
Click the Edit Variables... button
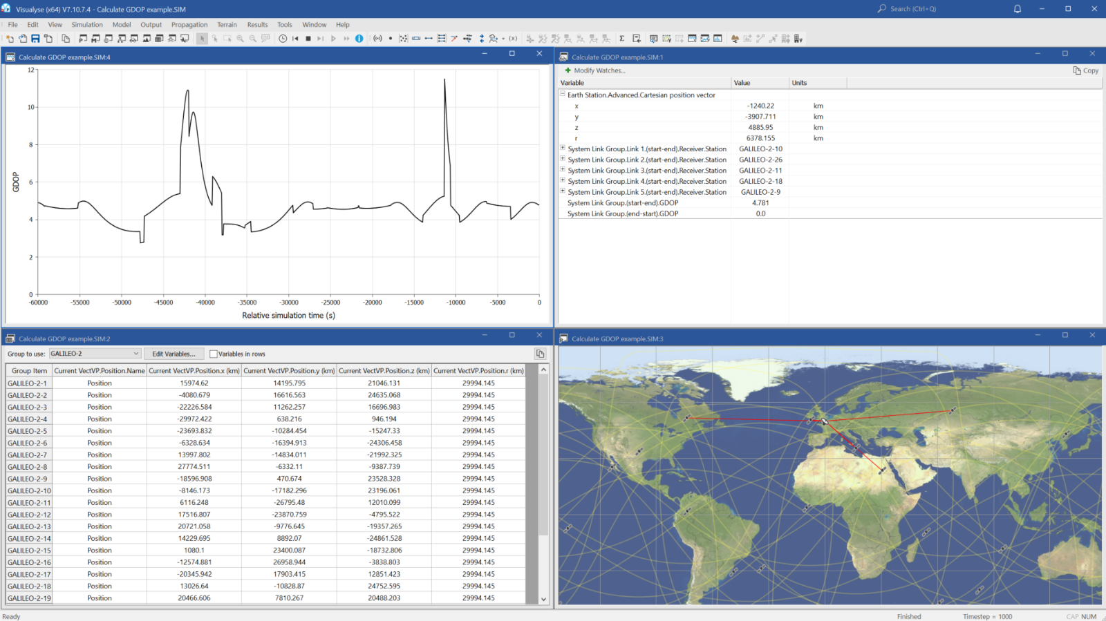pos(174,354)
